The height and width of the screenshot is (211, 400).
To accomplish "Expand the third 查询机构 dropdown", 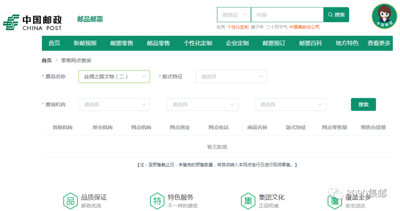I will coord(290,104).
